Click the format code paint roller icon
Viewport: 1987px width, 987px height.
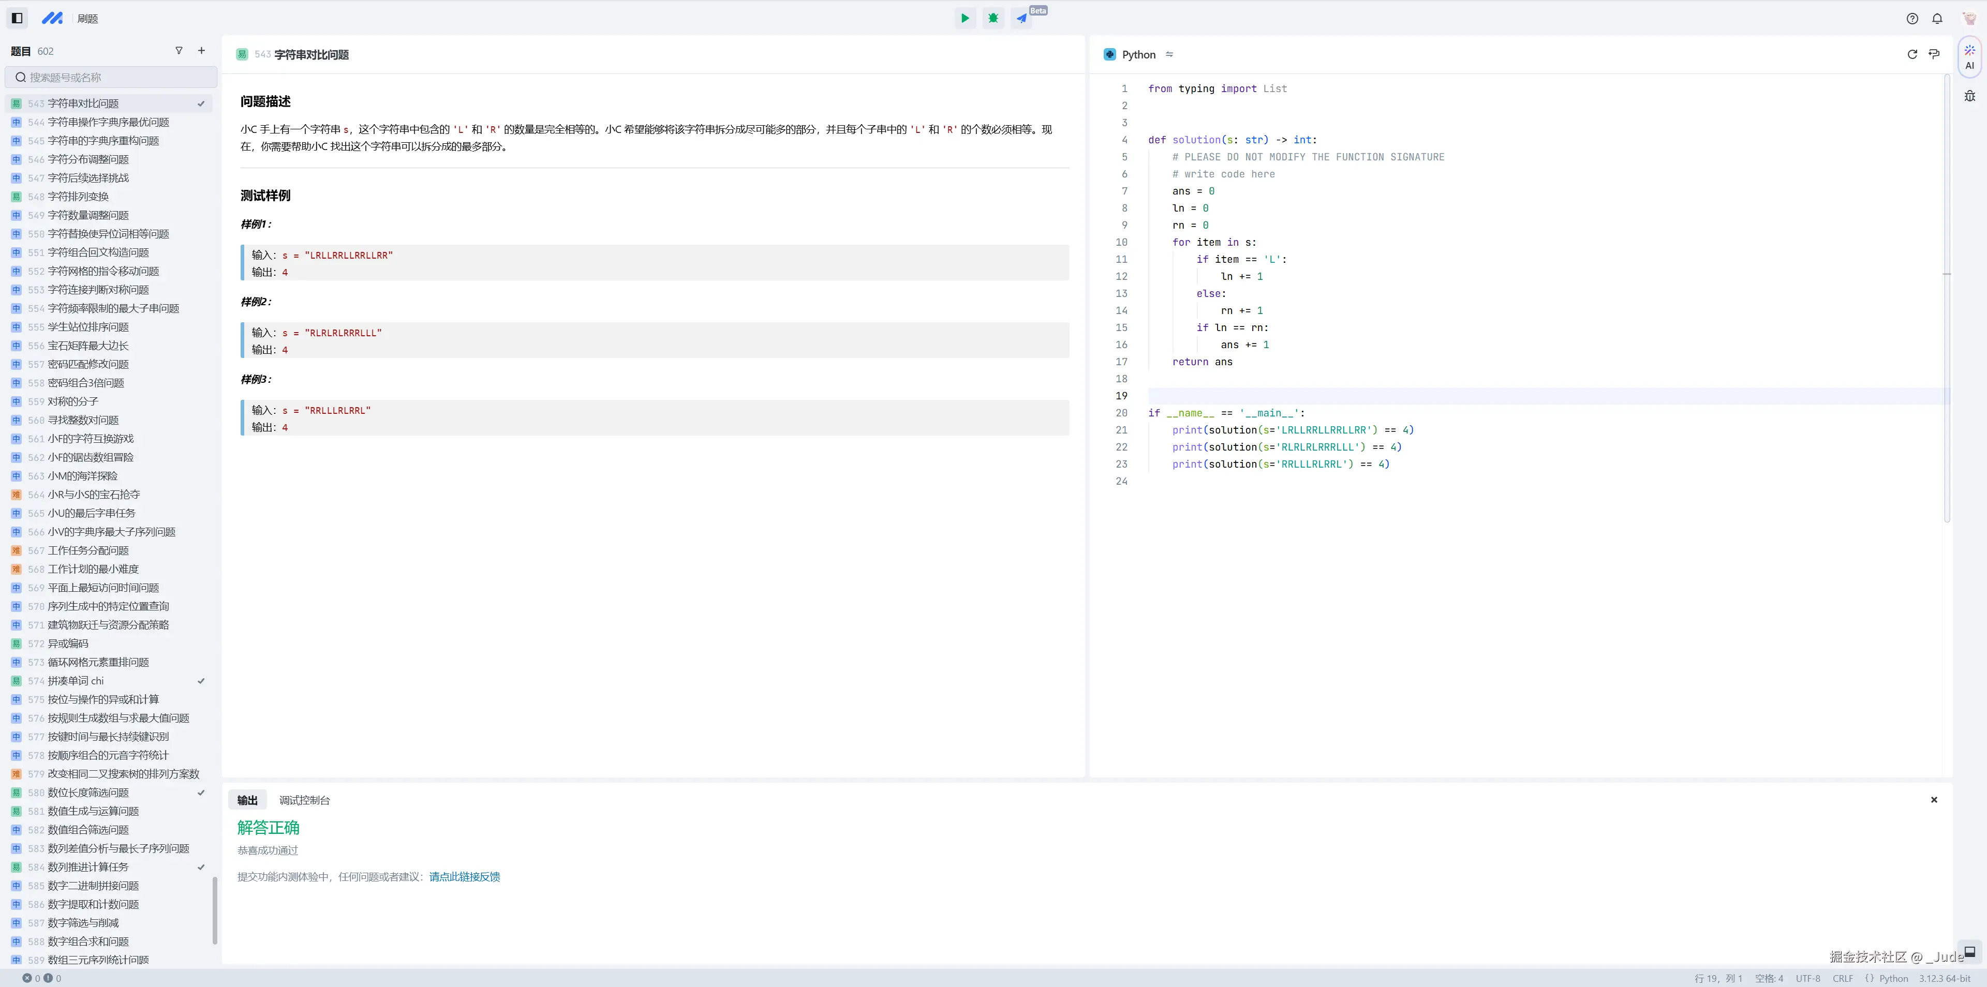[x=1934, y=55]
